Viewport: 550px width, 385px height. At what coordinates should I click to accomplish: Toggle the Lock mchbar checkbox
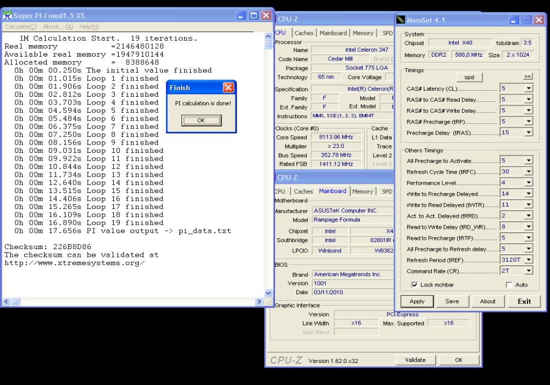point(415,285)
